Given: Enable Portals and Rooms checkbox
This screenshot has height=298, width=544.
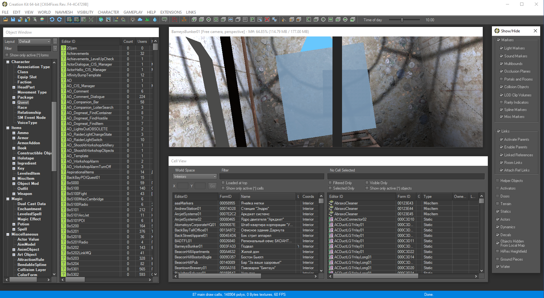Looking at the screenshot, I should [501, 79].
